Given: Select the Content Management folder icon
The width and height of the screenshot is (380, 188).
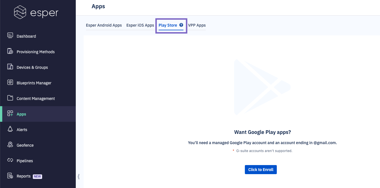Looking at the screenshot, I should (x=10, y=98).
